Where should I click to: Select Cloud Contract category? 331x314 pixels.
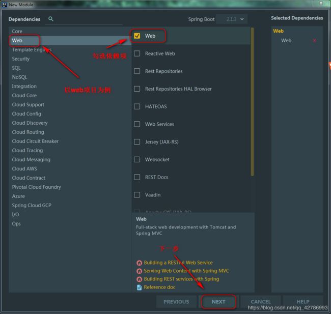(70, 178)
